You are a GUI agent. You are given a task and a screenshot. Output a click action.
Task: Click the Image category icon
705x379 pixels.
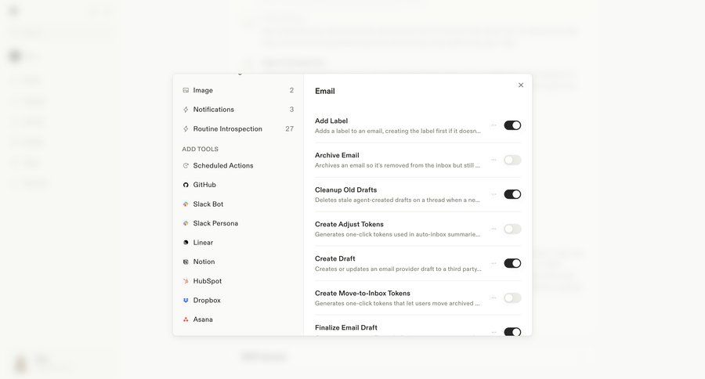click(186, 90)
